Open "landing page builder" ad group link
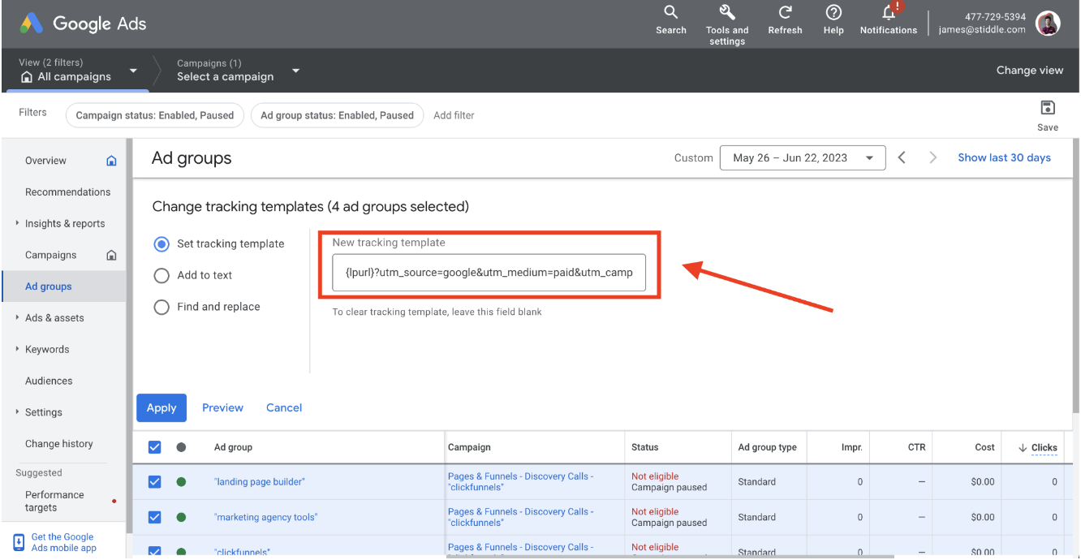 pyautogui.click(x=260, y=482)
